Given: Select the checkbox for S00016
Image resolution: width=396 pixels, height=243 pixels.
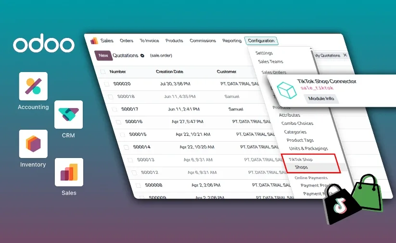Looking at the screenshot, I should pyautogui.click(x=118, y=122).
